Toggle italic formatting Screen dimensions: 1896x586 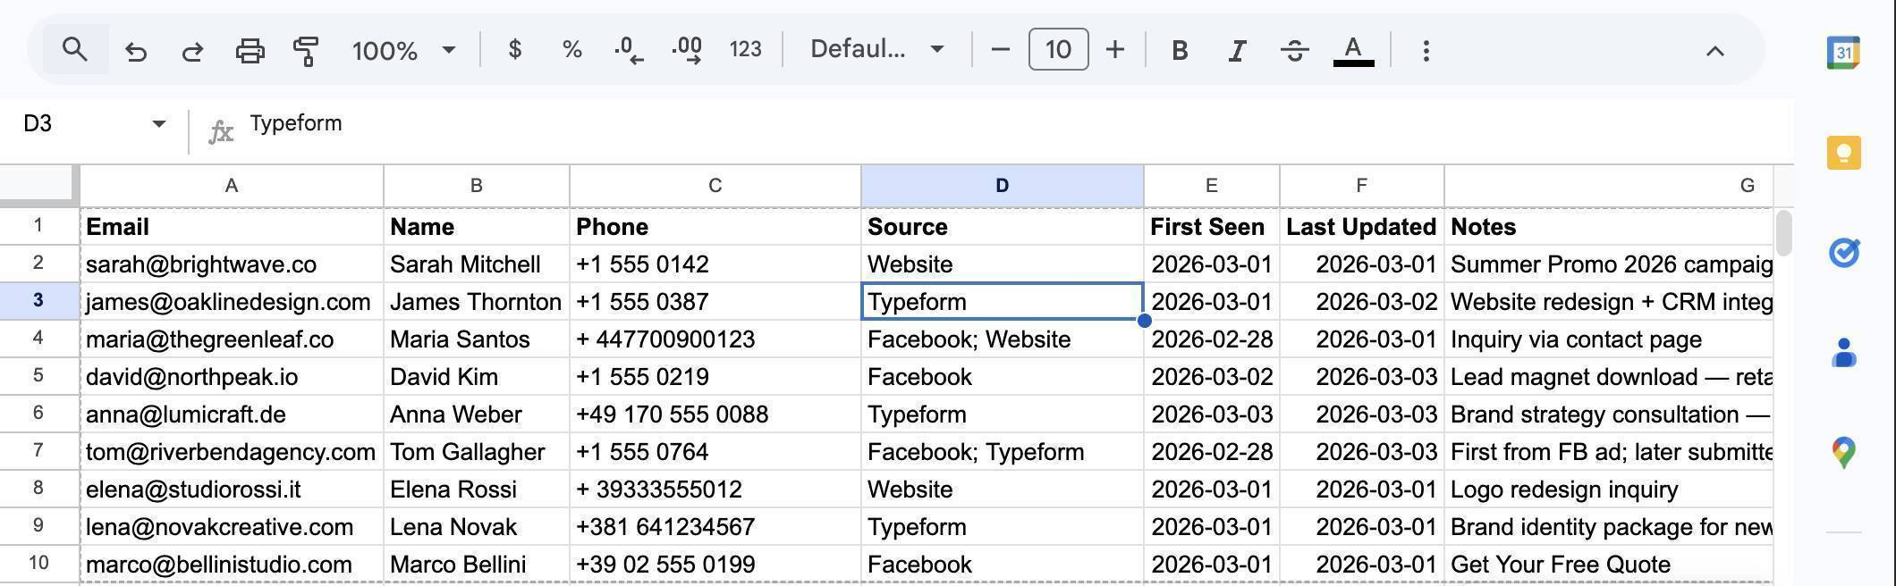pos(1237,50)
